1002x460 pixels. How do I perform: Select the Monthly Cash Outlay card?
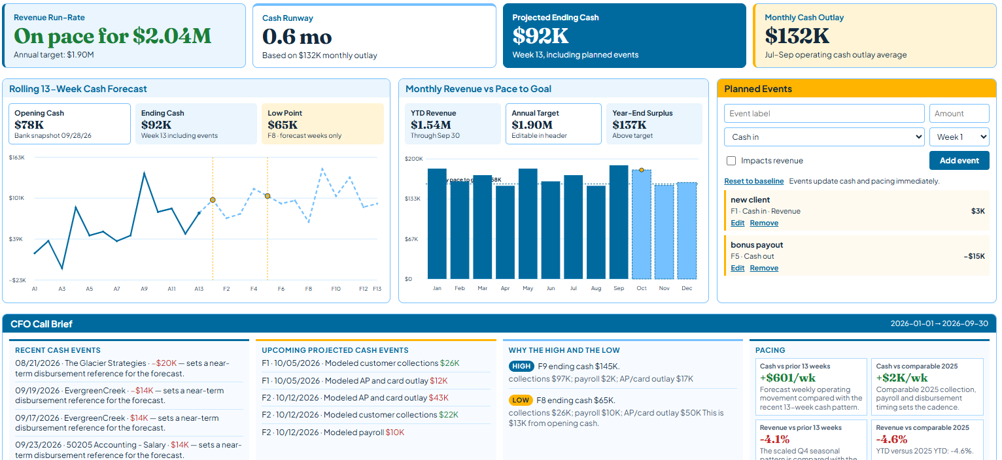pyautogui.click(x=874, y=35)
